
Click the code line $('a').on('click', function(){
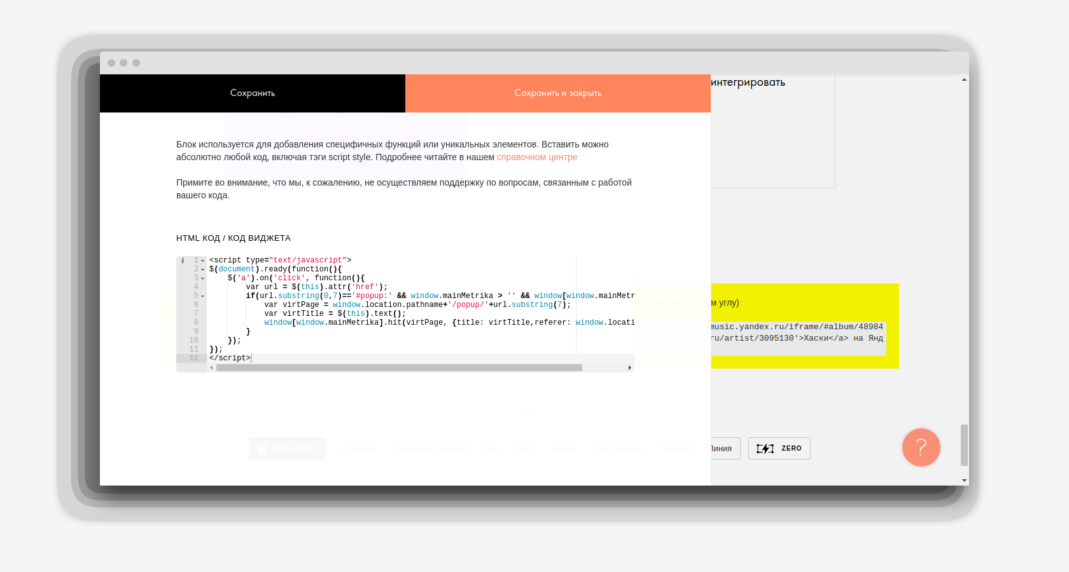click(296, 278)
